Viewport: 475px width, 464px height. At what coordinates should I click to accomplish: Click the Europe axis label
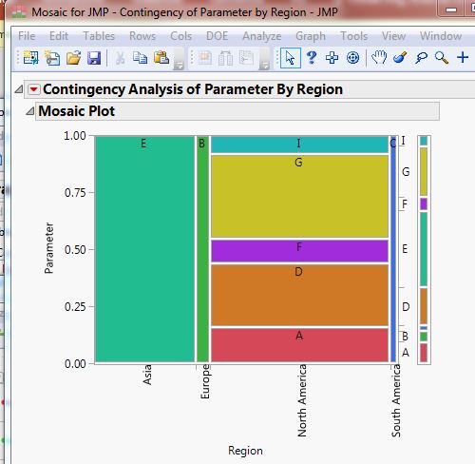click(205, 381)
